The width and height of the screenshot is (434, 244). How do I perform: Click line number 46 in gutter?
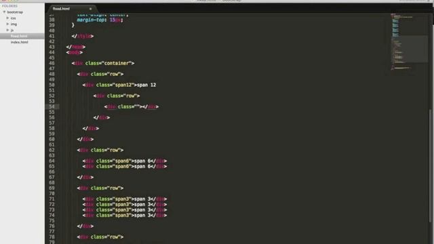click(52, 63)
